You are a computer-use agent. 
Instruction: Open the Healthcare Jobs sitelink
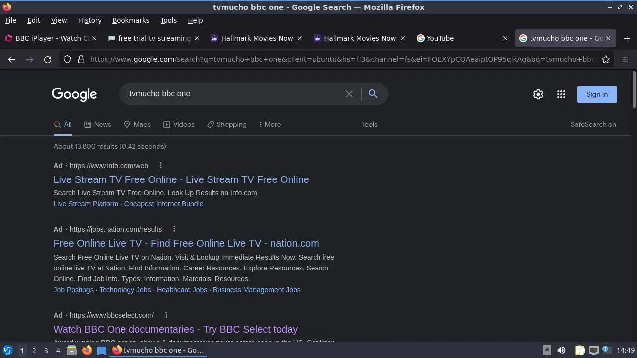click(x=182, y=290)
